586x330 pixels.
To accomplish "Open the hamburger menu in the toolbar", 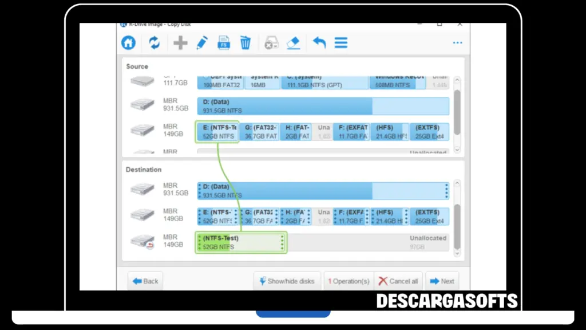I will [341, 43].
